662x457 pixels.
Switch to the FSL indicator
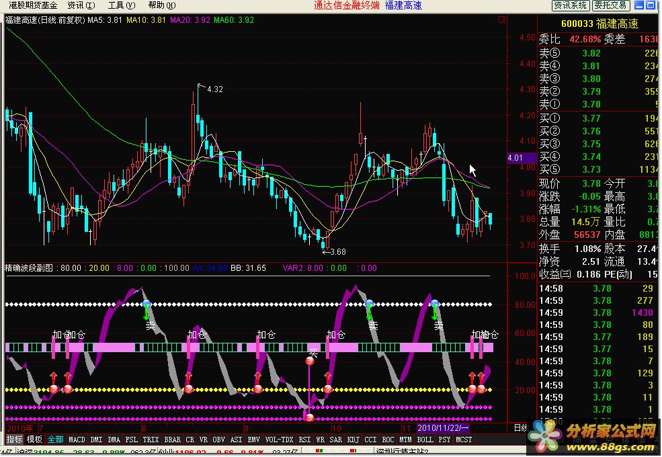tap(132, 440)
